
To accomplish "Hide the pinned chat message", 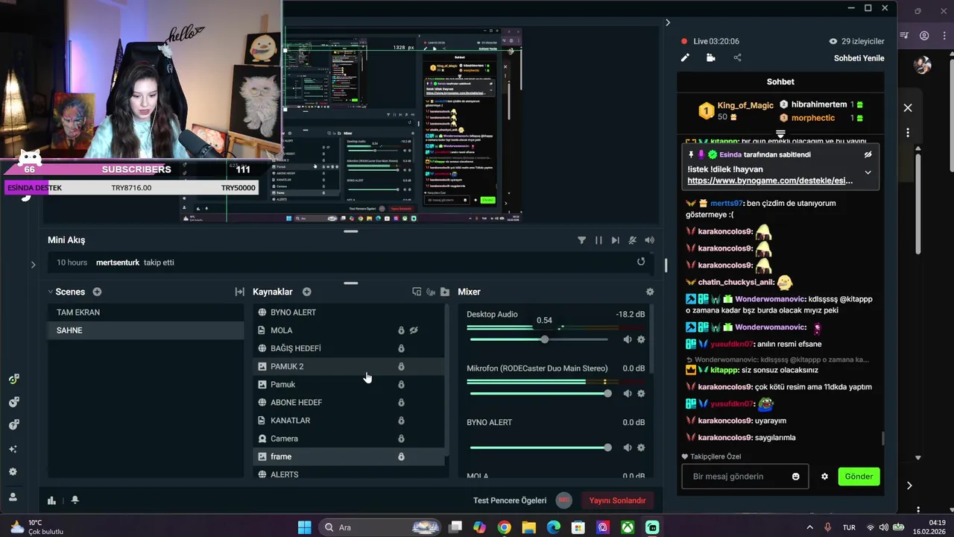I will click(x=868, y=154).
